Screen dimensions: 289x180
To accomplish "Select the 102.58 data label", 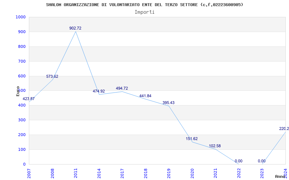I will (x=215, y=146).
